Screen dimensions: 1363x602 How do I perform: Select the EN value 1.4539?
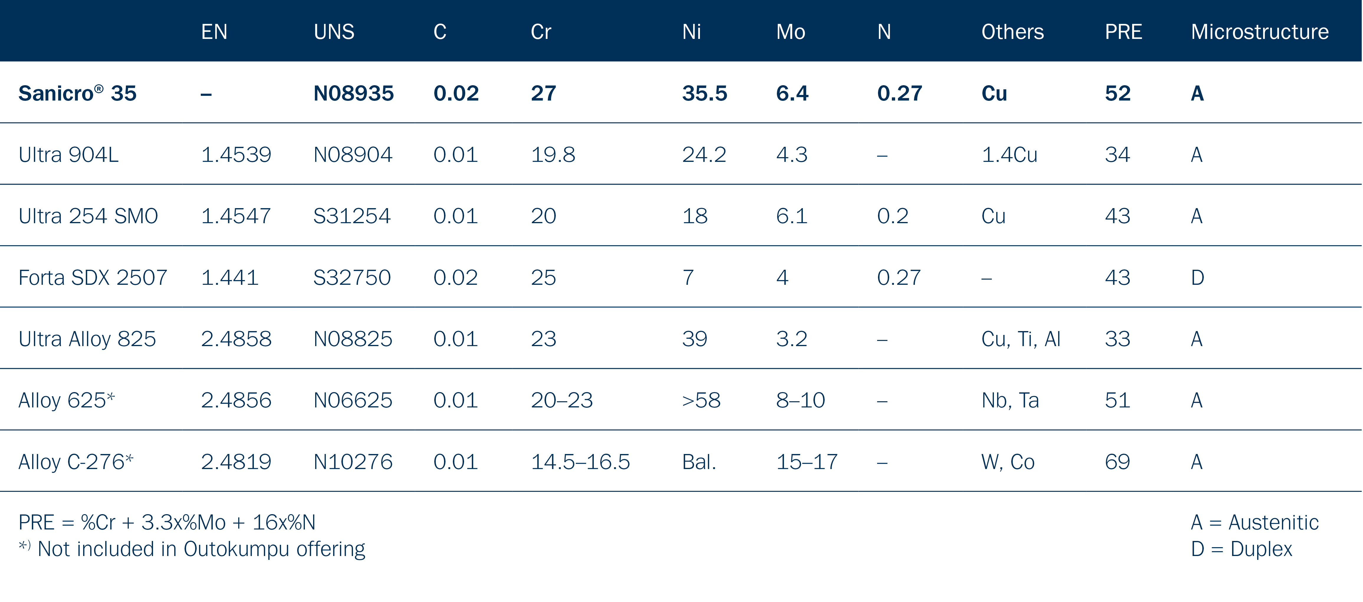click(236, 155)
